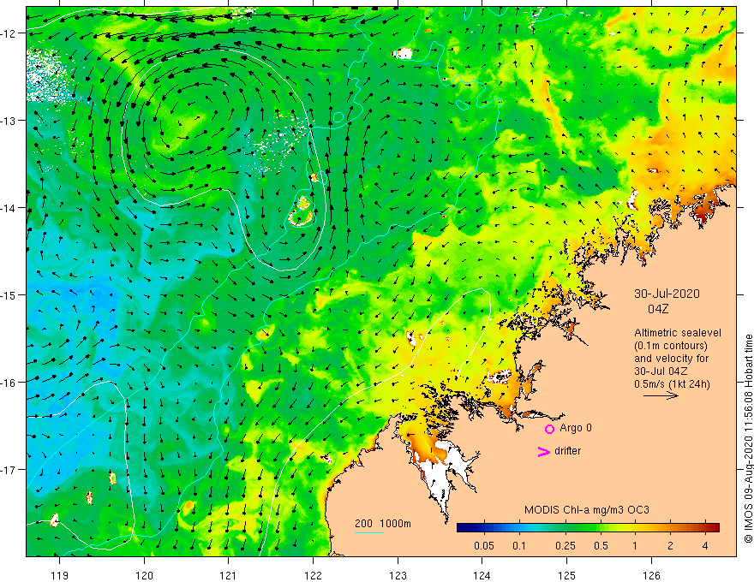Click the '125' longitude axis label
This screenshot has width=754, height=582.
pyautogui.click(x=567, y=575)
